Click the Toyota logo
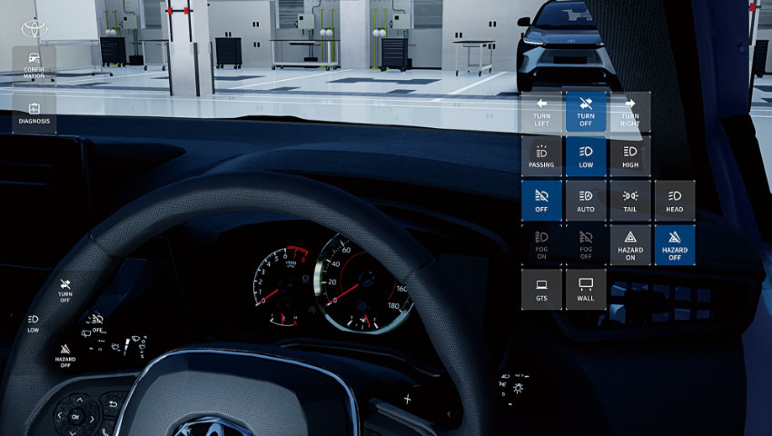 point(35,27)
